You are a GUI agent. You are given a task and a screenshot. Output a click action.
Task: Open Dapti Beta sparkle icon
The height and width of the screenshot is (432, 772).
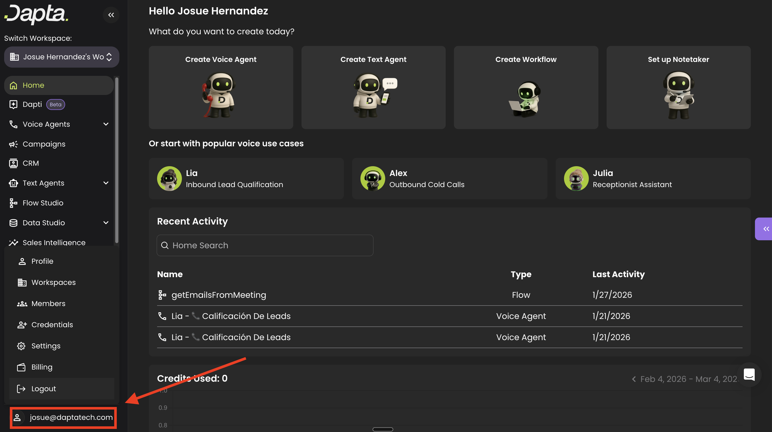click(x=13, y=105)
